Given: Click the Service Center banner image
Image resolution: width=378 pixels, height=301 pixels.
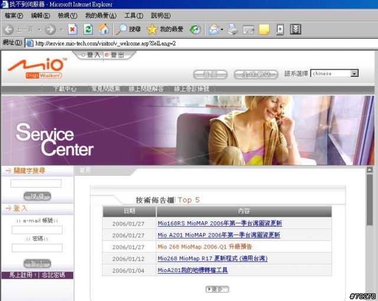Looking at the screenshot, I should pos(188,130).
